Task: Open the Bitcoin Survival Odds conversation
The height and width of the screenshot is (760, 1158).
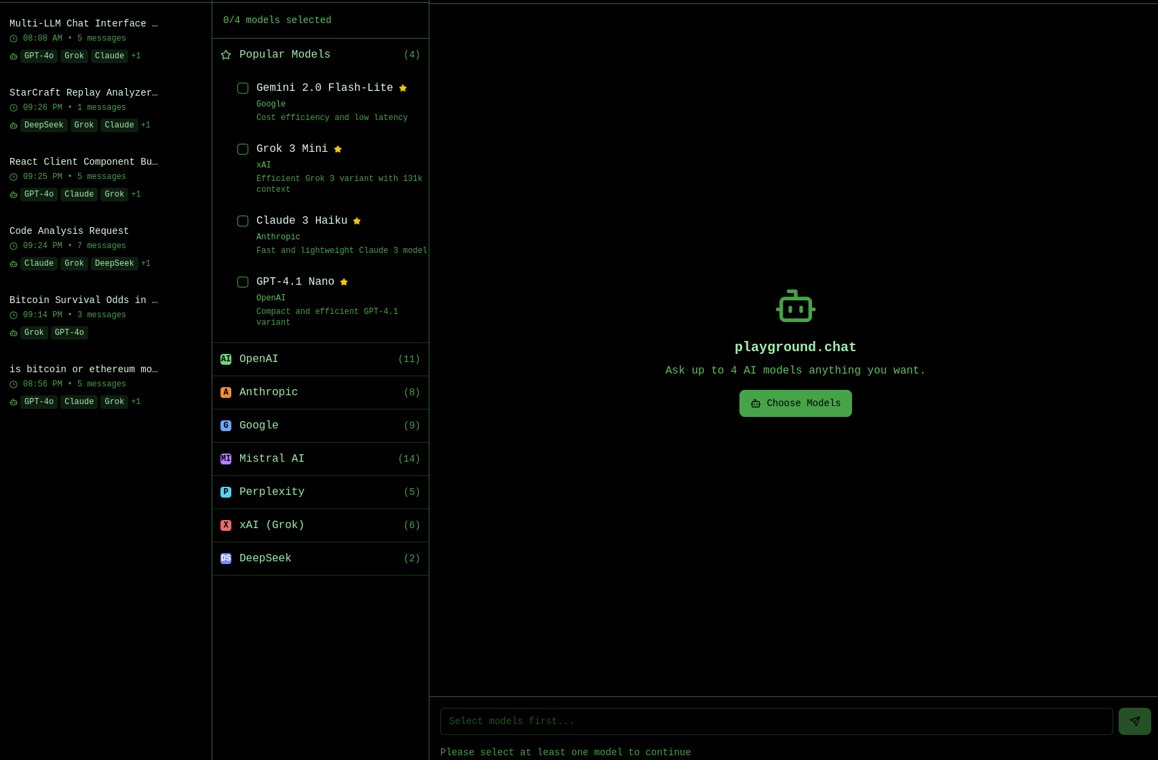Action: (x=106, y=316)
